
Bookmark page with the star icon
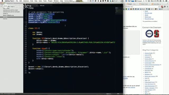click(159, 7)
